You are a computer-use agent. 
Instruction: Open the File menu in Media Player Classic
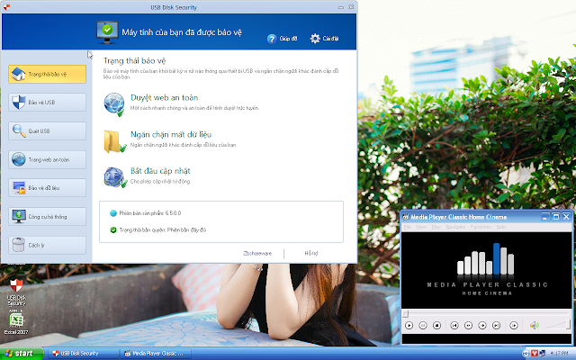click(408, 227)
